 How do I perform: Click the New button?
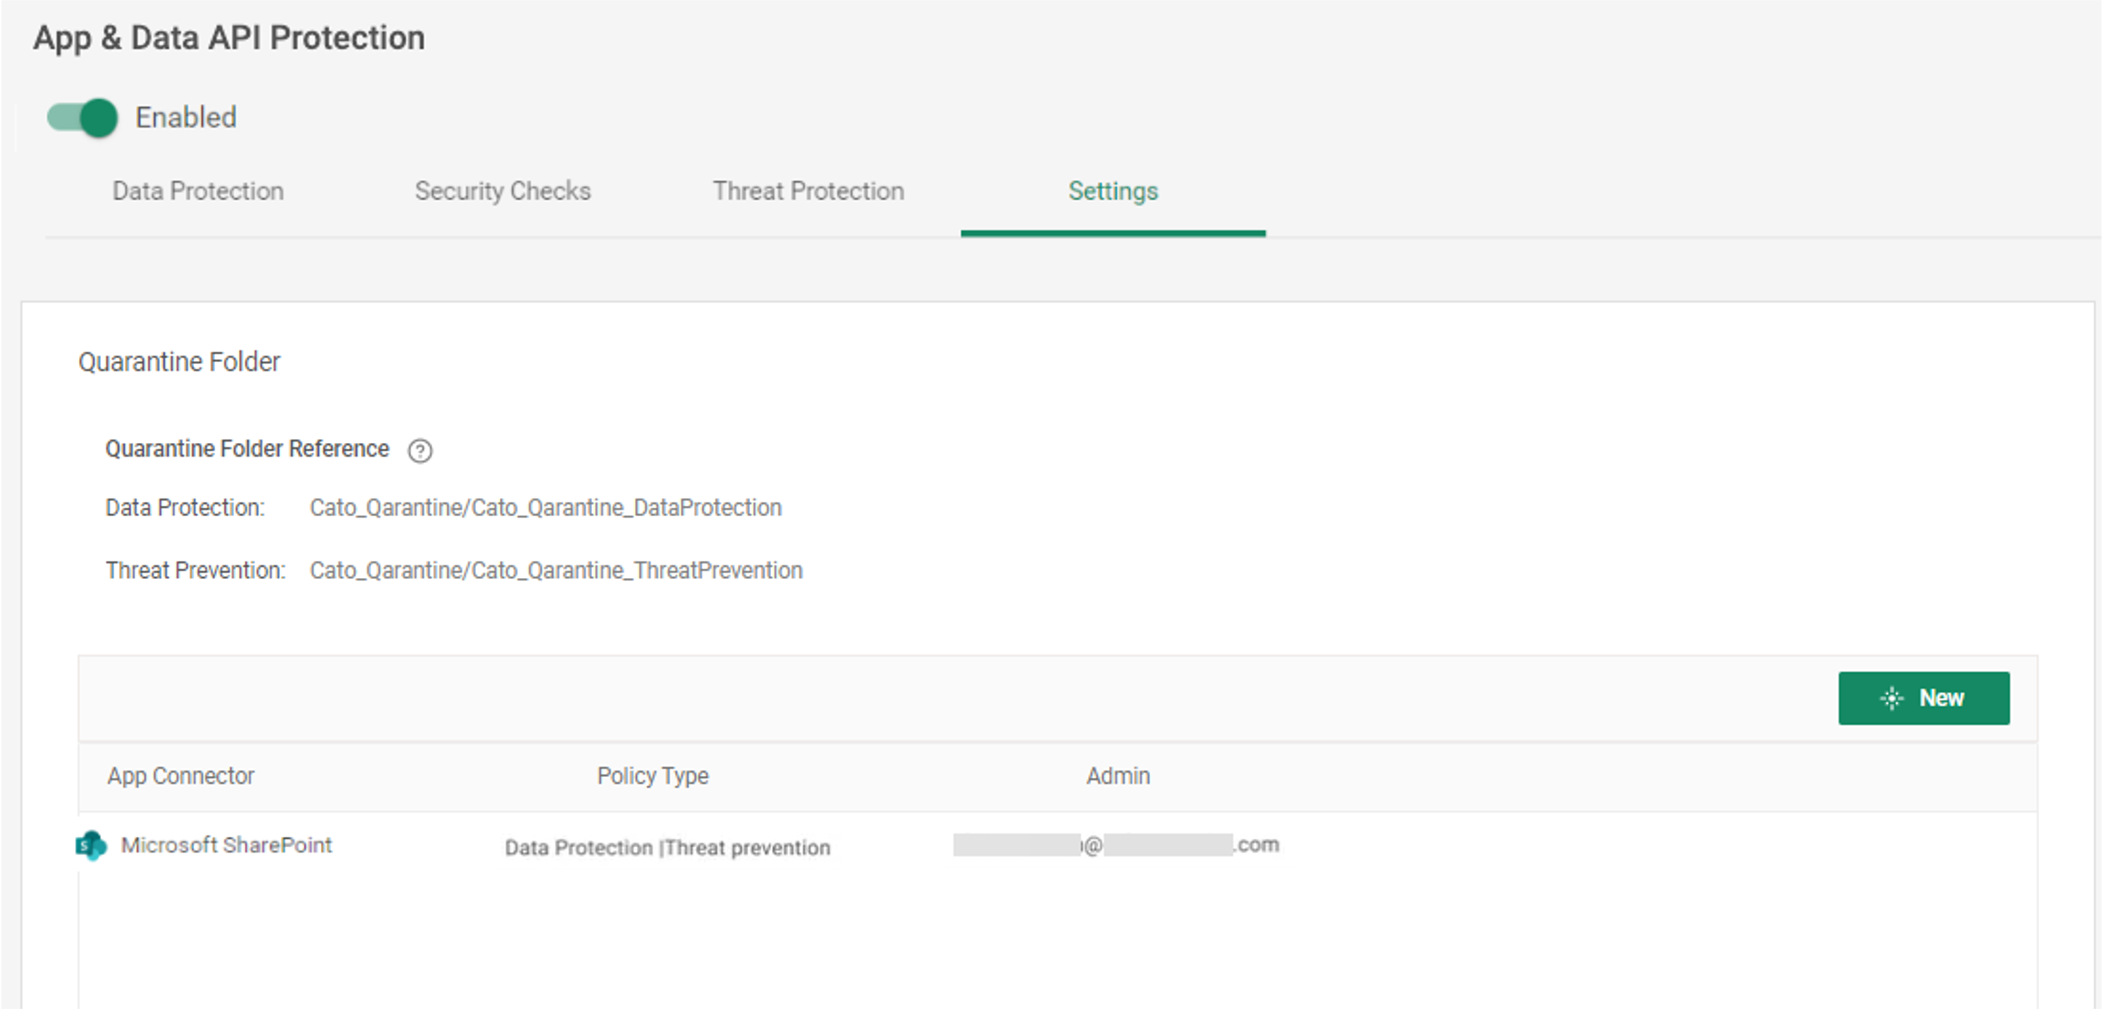pos(1923,698)
